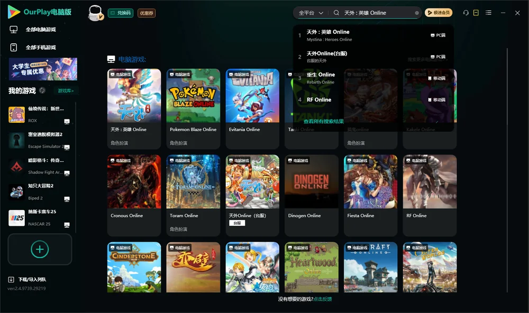Open Pokemon Blaze Online game card

pos(193,108)
